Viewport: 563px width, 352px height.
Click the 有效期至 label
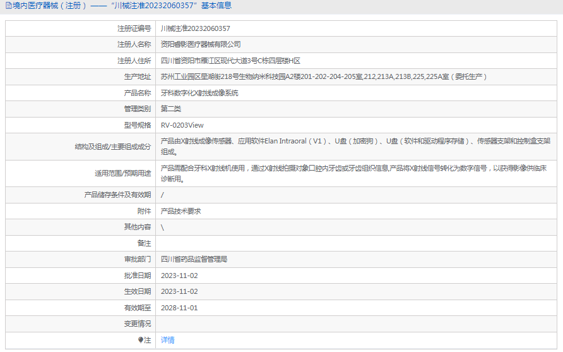138,308
